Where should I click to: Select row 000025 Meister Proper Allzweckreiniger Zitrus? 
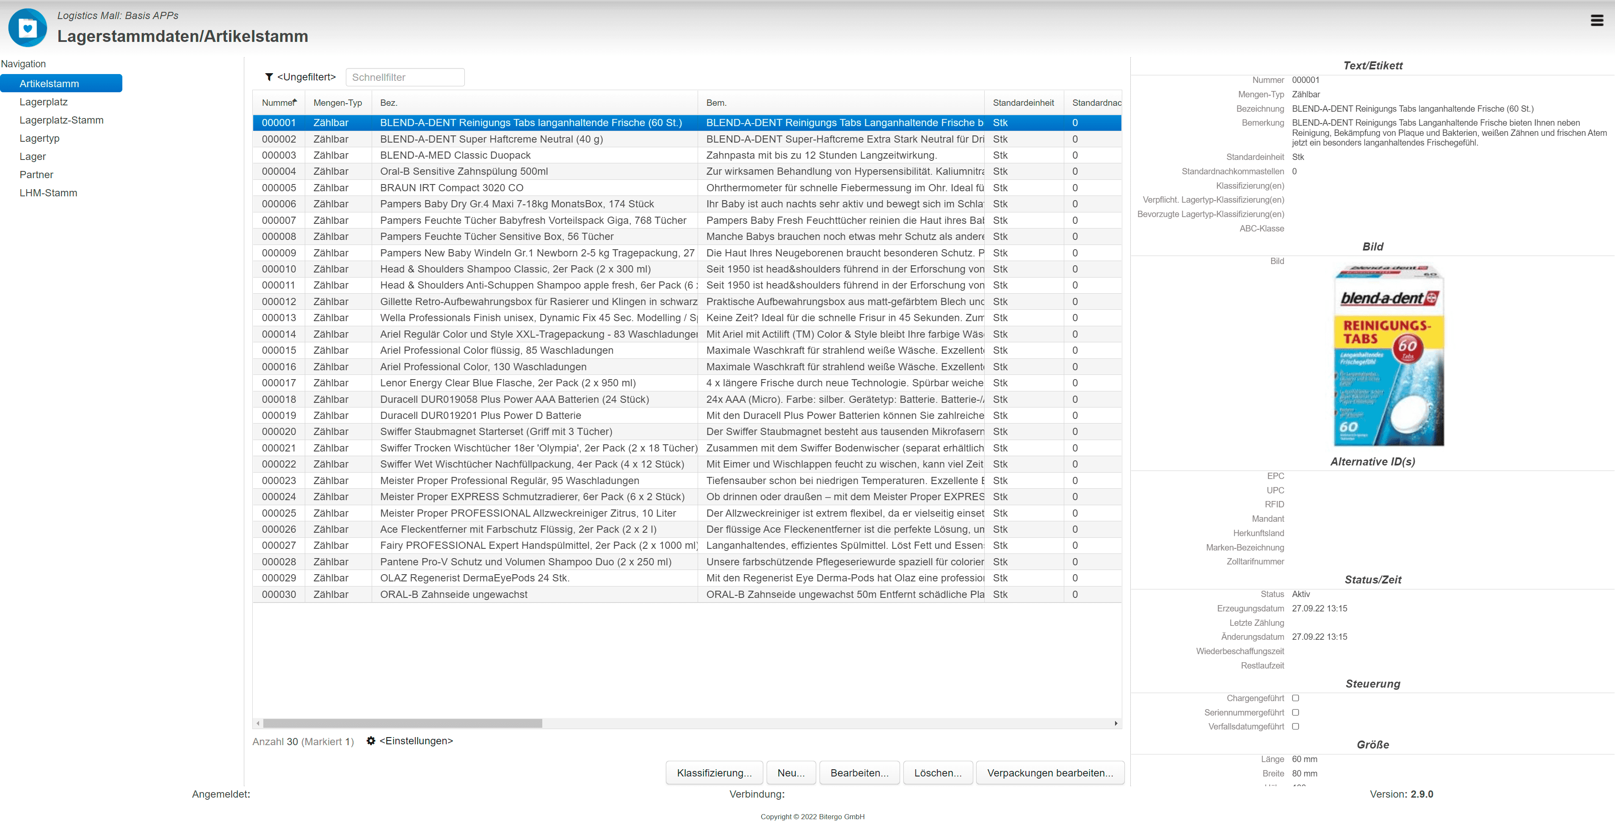(687, 513)
